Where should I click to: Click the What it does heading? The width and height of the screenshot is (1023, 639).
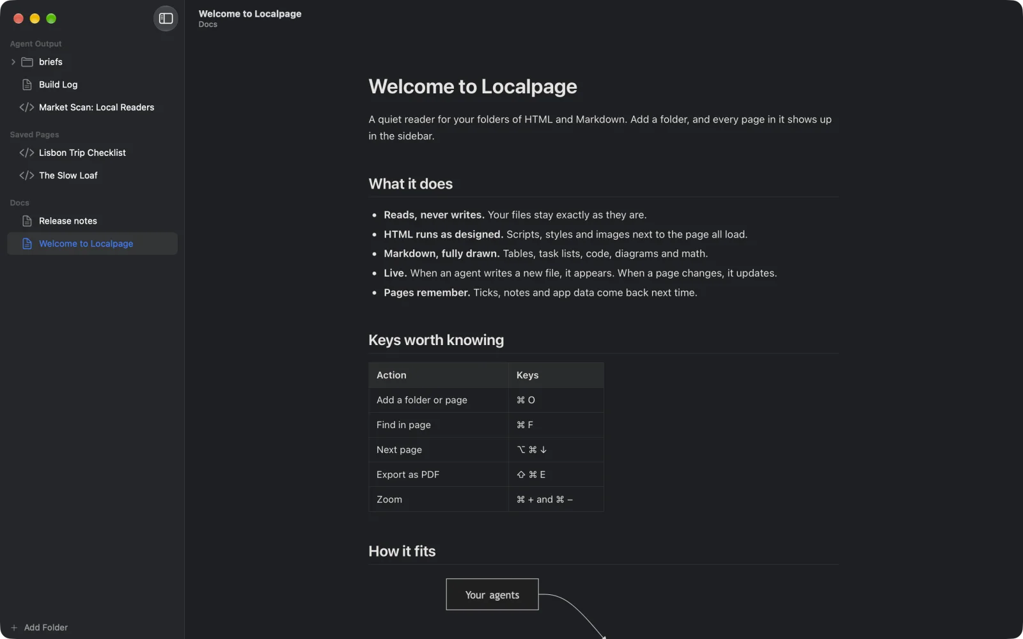pos(410,184)
